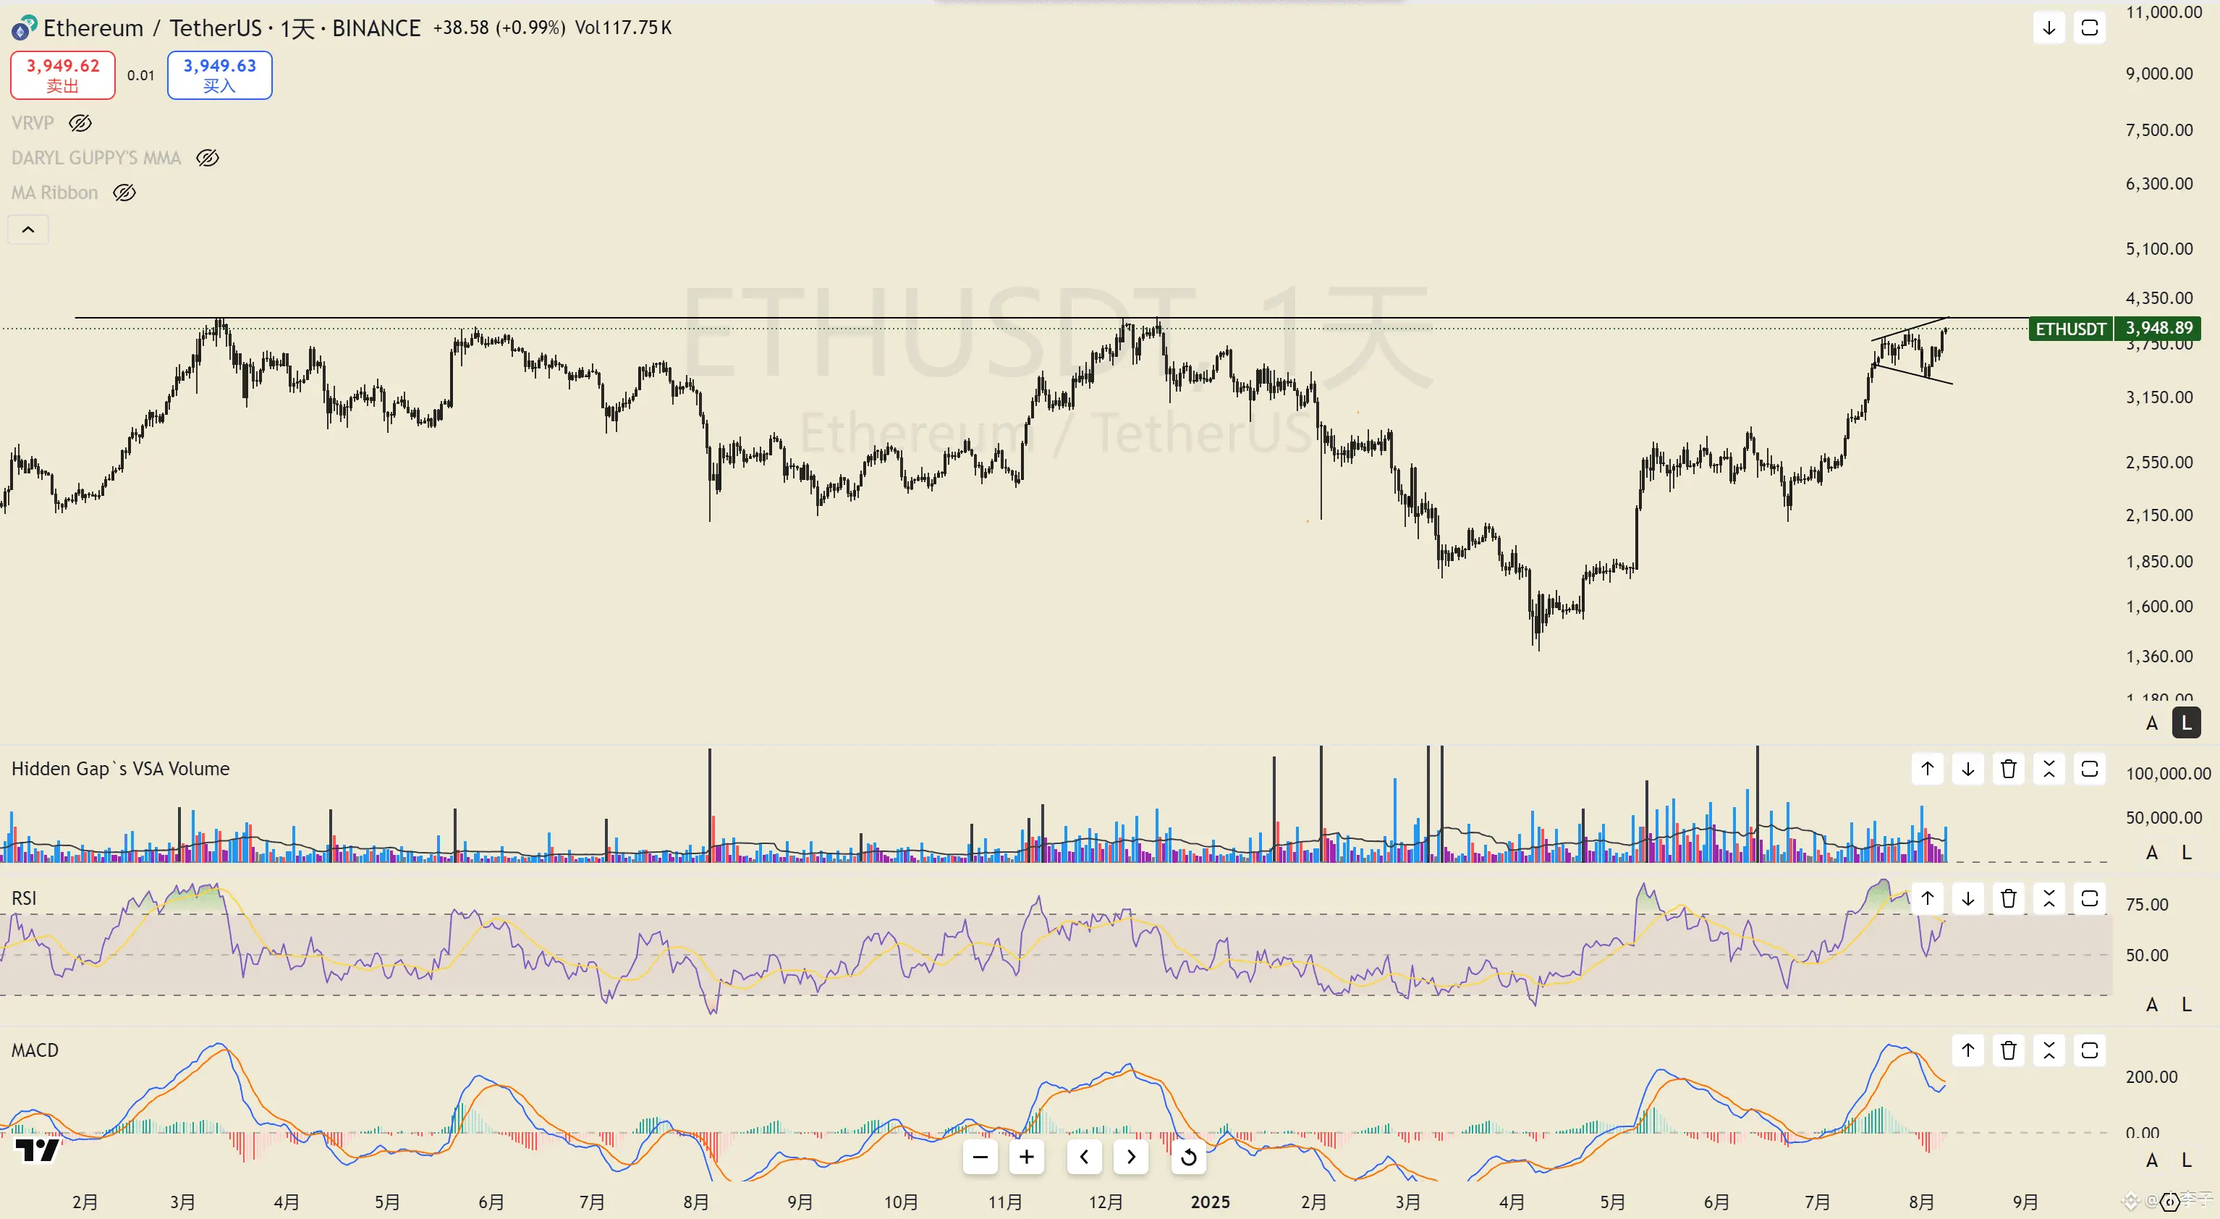Toggle visibility of MA Ribbon indicator
Screen dimensions: 2220x1219
(x=125, y=193)
